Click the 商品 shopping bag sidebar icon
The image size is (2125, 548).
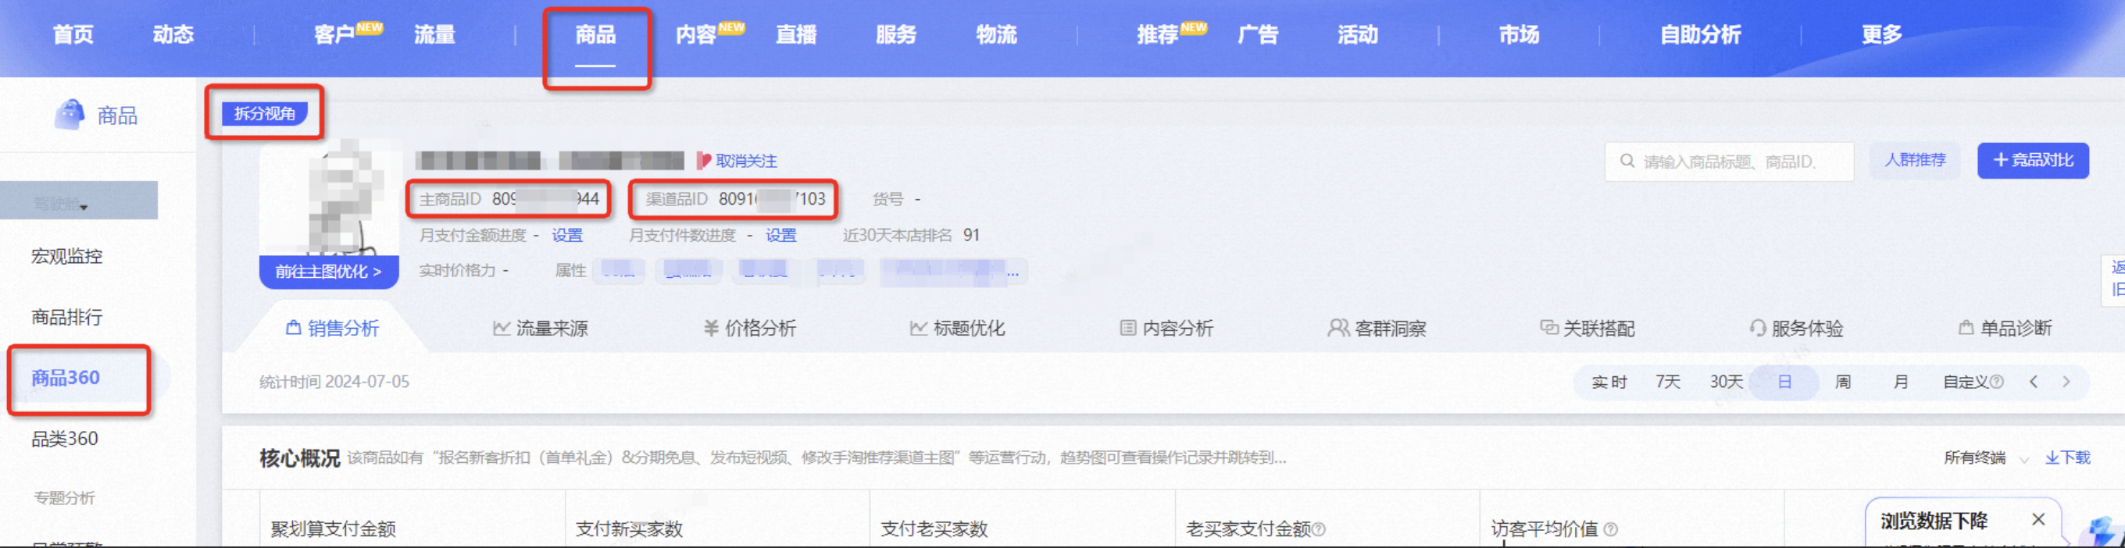tap(70, 115)
